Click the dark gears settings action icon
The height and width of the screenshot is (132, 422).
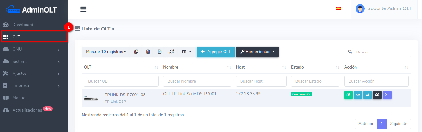(377, 95)
